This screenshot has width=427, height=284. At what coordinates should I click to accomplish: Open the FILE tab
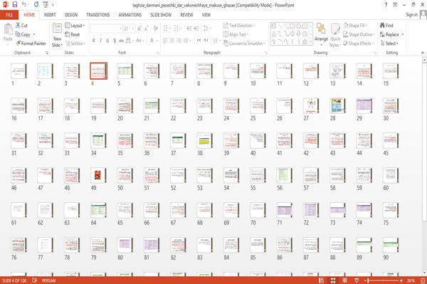pyautogui.click(x=9, y=15)
